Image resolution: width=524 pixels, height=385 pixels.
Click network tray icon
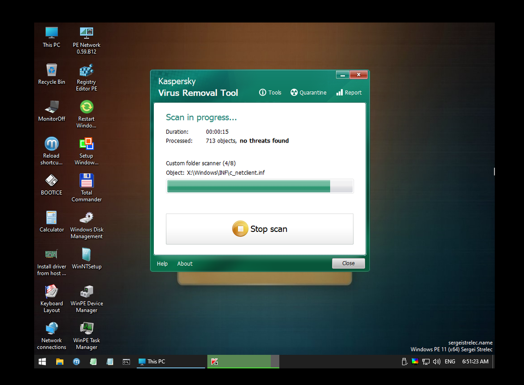click(x=426, y=361)
